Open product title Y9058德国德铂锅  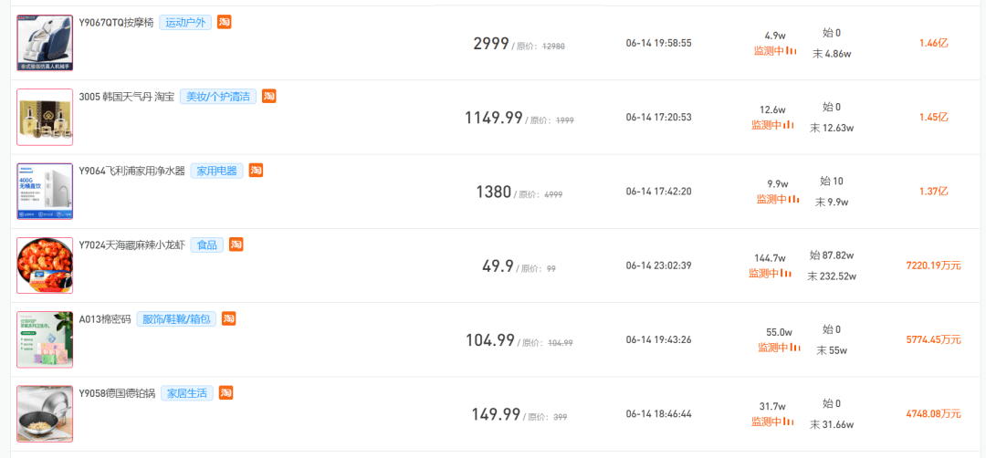[x=117, y=394]
